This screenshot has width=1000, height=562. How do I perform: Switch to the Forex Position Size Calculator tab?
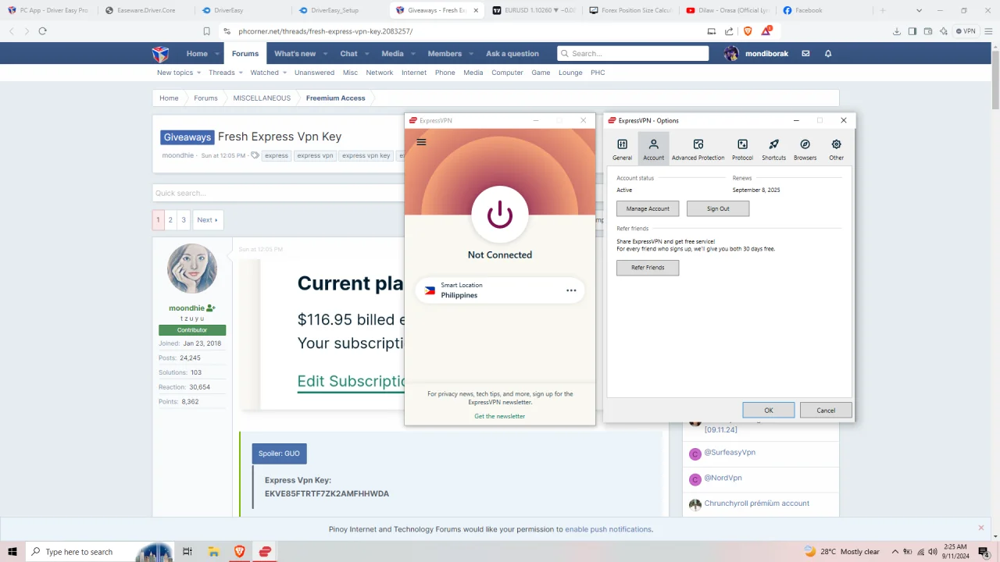coord(631,10)
